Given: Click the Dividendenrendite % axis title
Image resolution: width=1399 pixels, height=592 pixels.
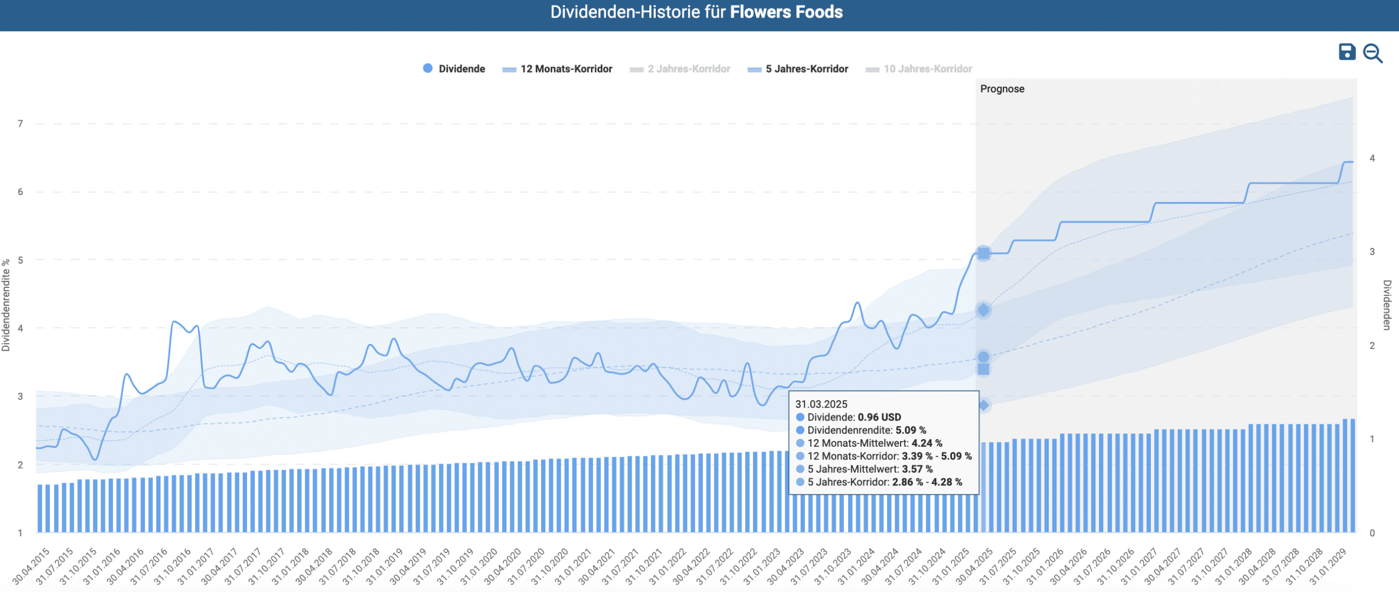Looking at the screenshot, I should click(x=6, y=305).
